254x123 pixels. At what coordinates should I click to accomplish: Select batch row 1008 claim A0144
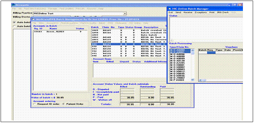click(x=129, y=32)
